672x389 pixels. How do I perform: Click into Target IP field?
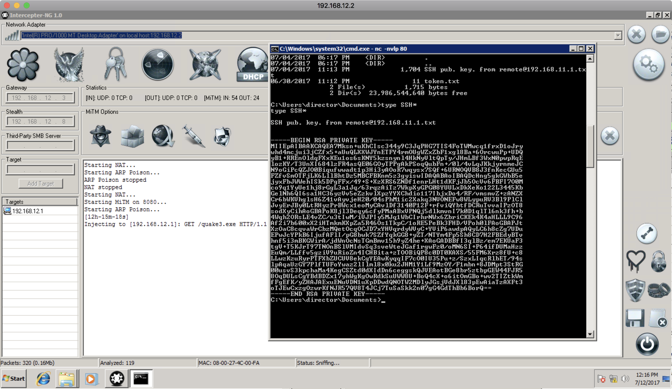[x=41, y=170]
